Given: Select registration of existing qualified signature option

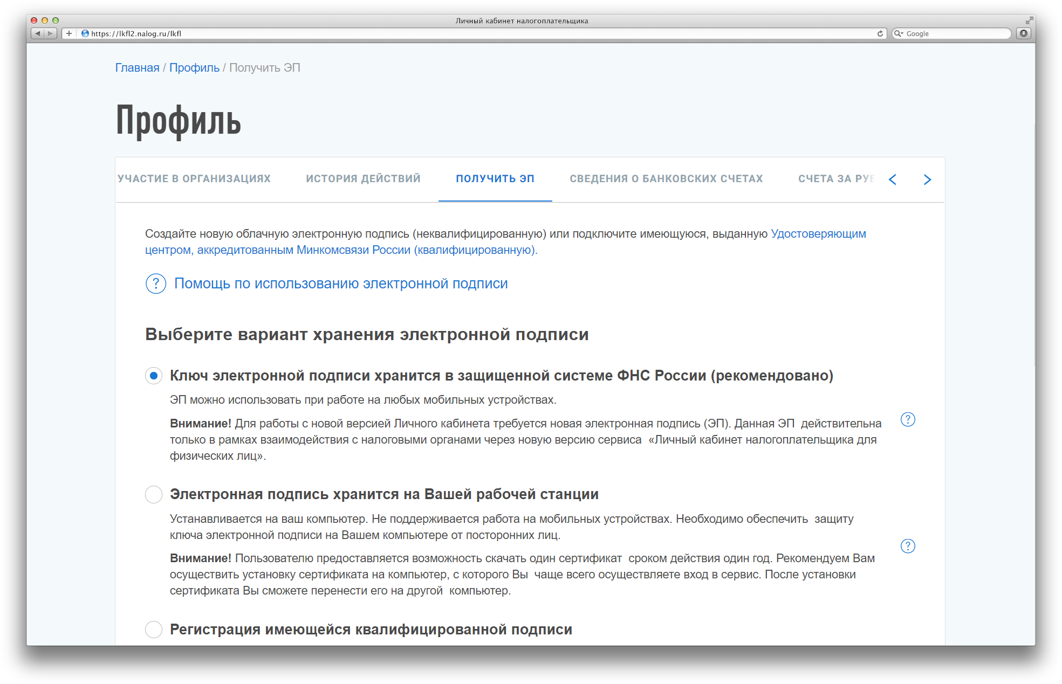Looking at the screenshot, I should pyautogui.click(x=154, y=629).
